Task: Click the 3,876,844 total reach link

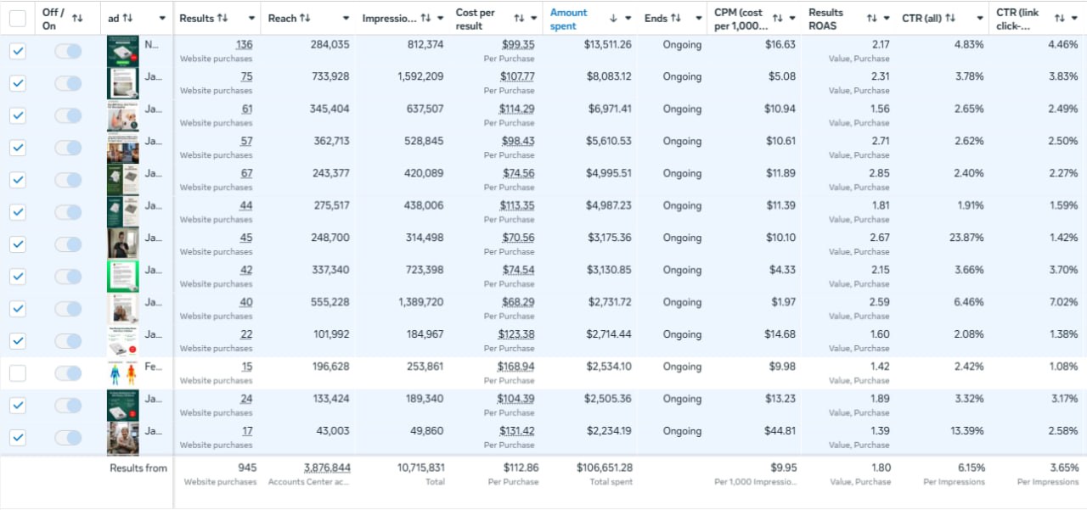Action: click(327, 468)
